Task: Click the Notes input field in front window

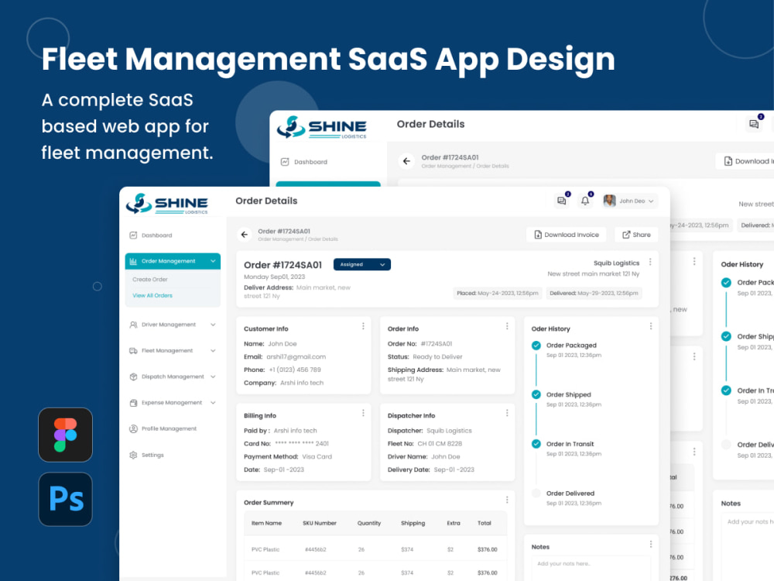Action: pyautogui.click(x=591, y=568)
